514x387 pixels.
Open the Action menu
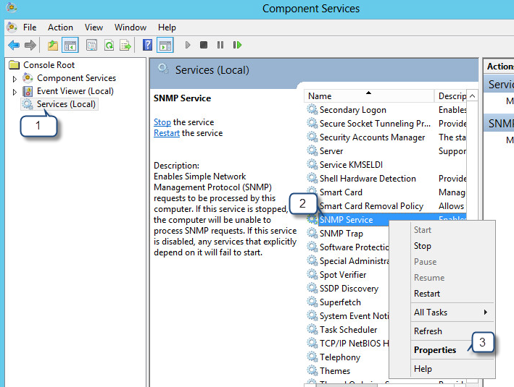point(60,27)
